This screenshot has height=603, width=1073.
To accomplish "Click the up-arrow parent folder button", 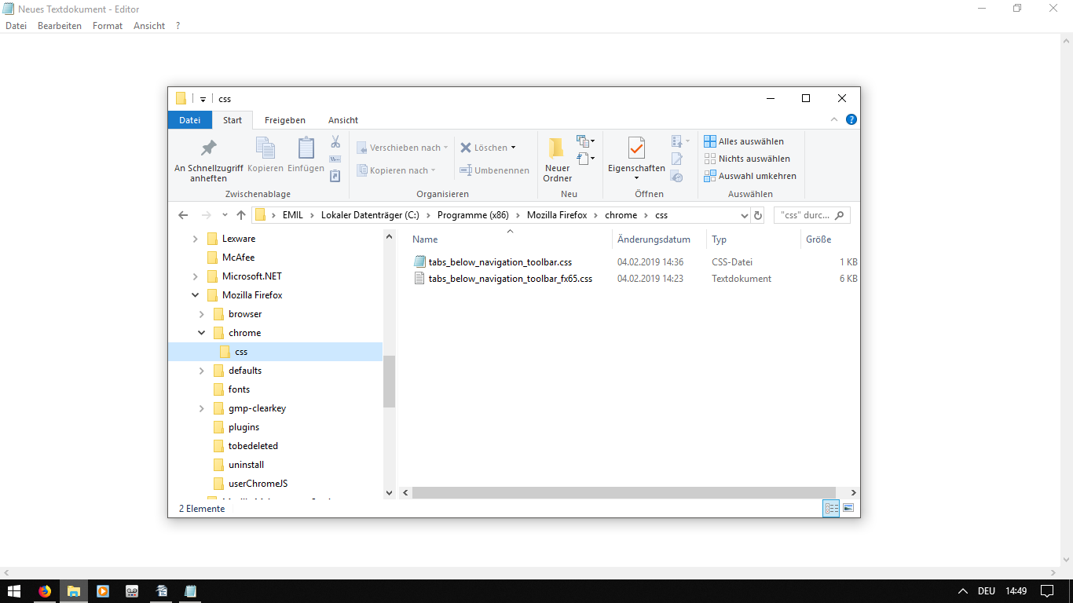I will click(241, 215).
